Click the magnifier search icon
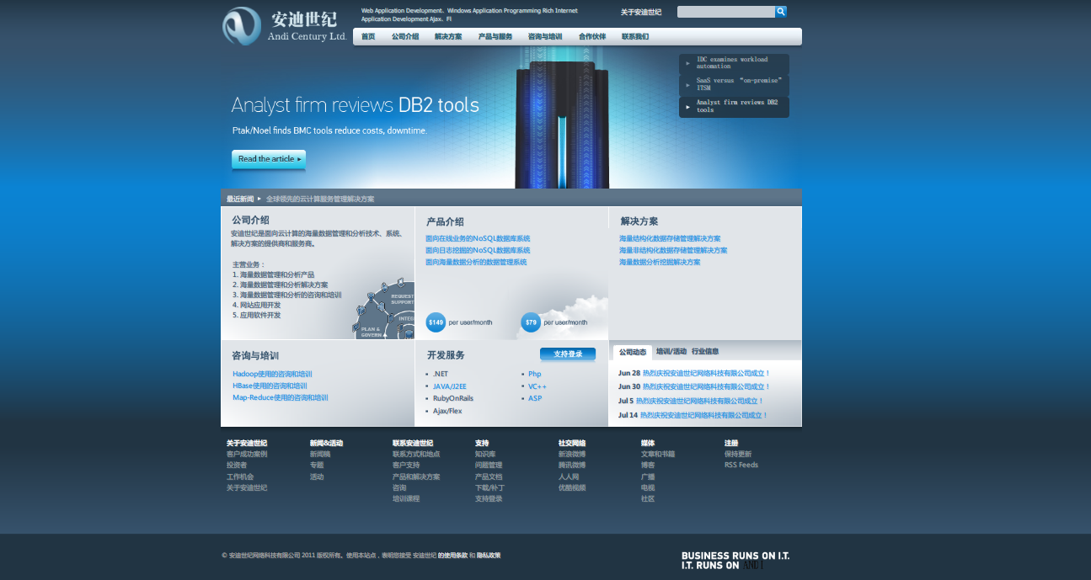This screenshot has width=1091, height=580. pos(781,12)
